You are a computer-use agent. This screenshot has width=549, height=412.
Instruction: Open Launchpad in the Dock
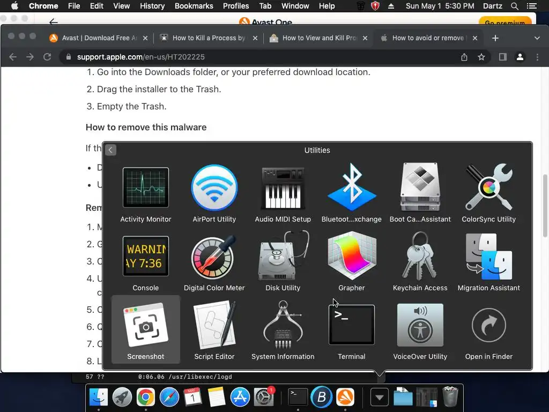122,398
